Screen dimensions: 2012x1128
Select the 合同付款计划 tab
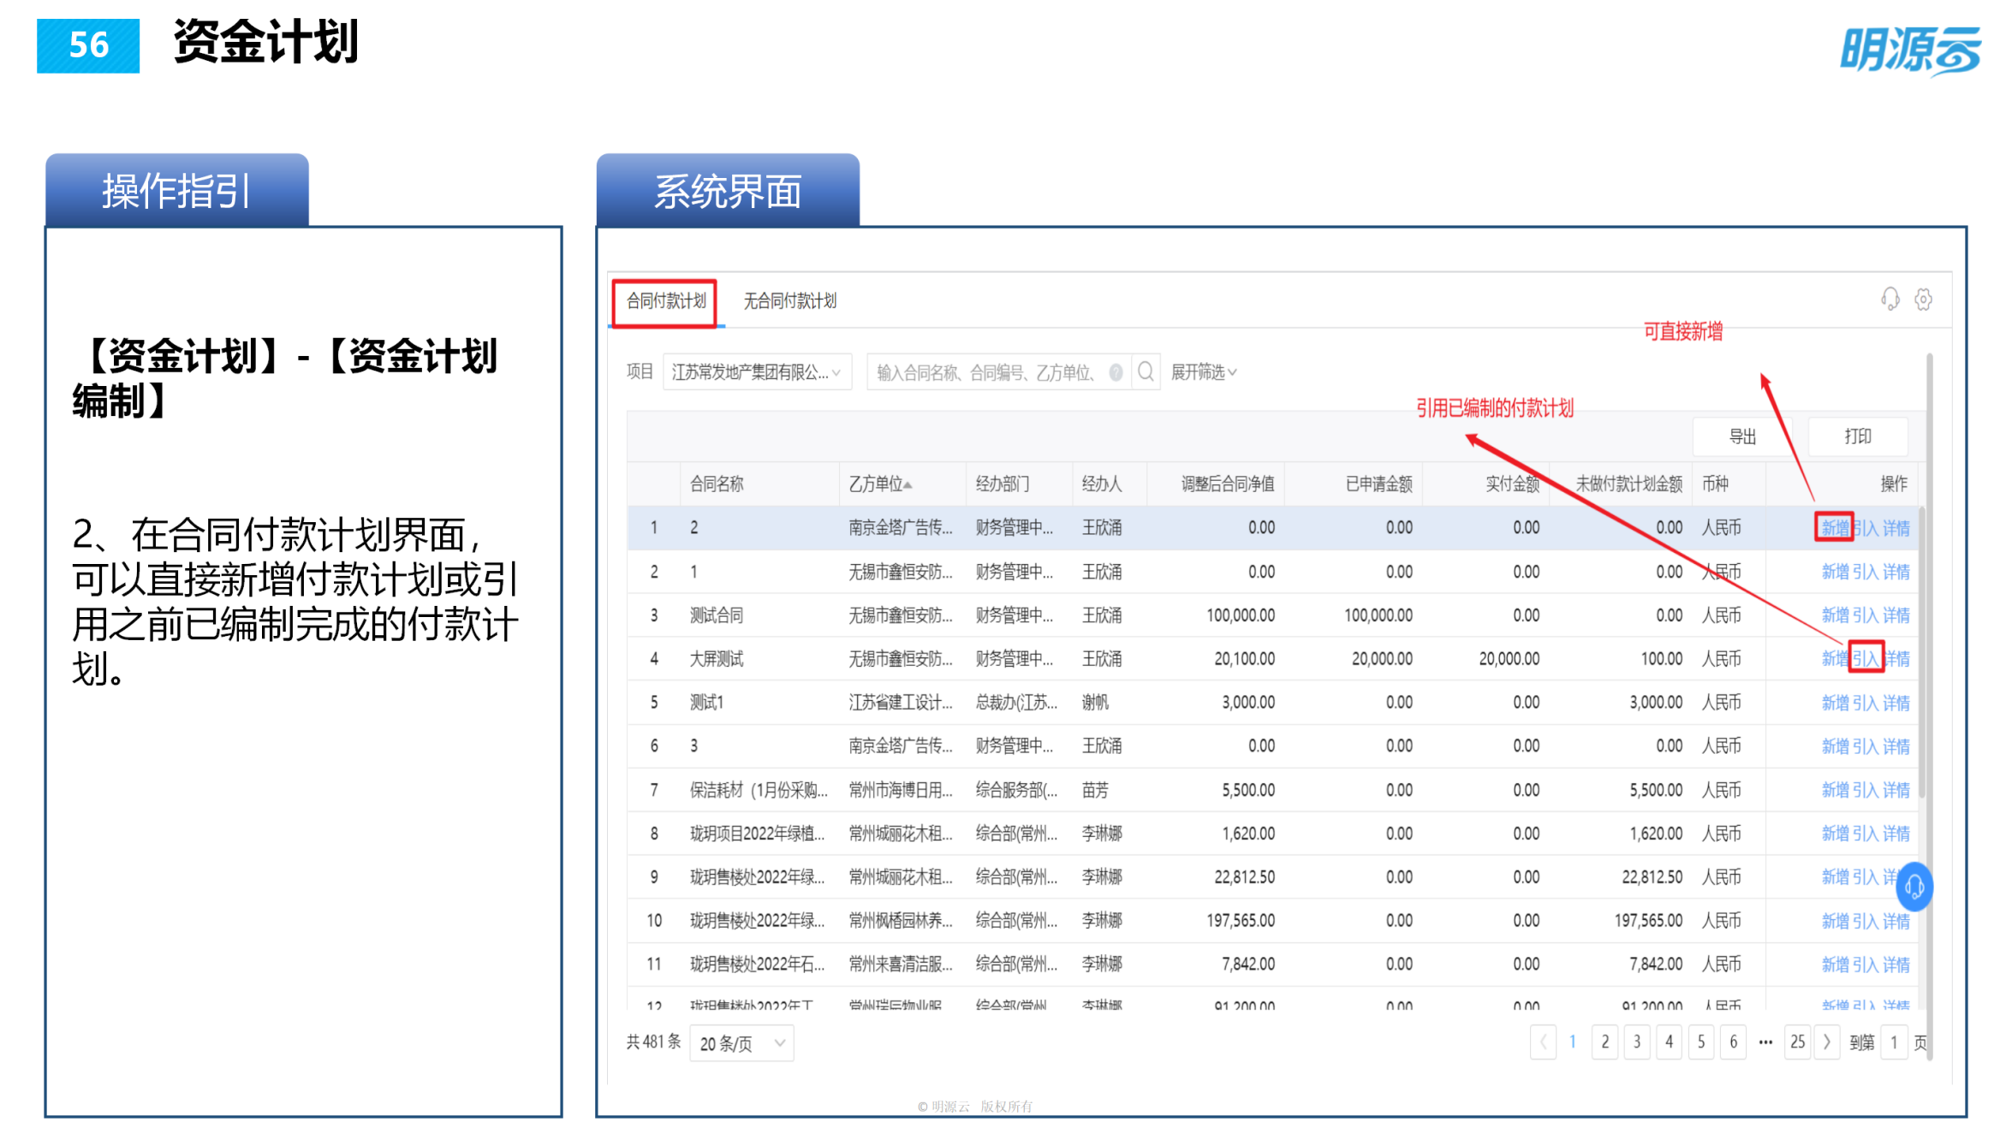pos(666,301)
